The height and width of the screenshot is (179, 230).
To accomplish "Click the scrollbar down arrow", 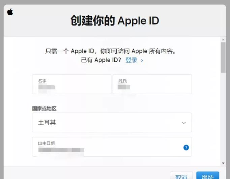I will [223, 163].
